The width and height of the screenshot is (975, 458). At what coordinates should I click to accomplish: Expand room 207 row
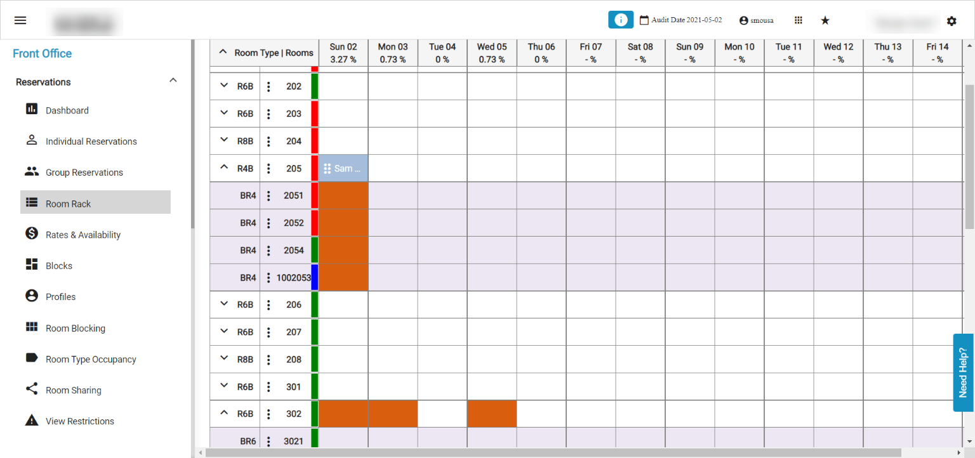[223, 331]
